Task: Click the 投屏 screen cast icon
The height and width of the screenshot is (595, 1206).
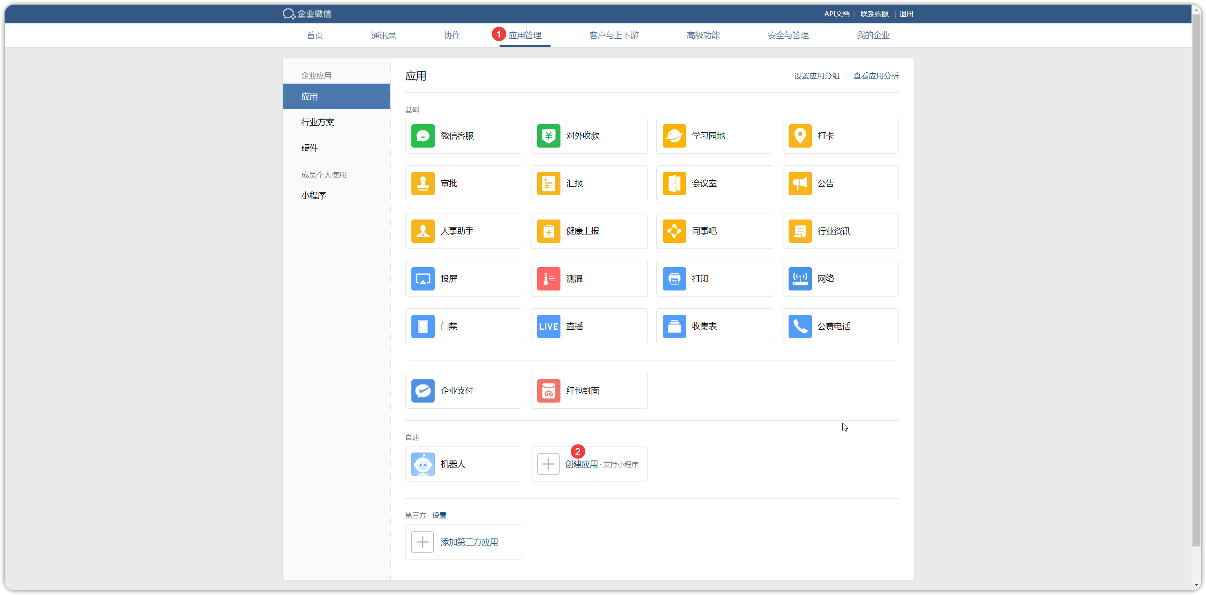Action: (x=423, y=279)
